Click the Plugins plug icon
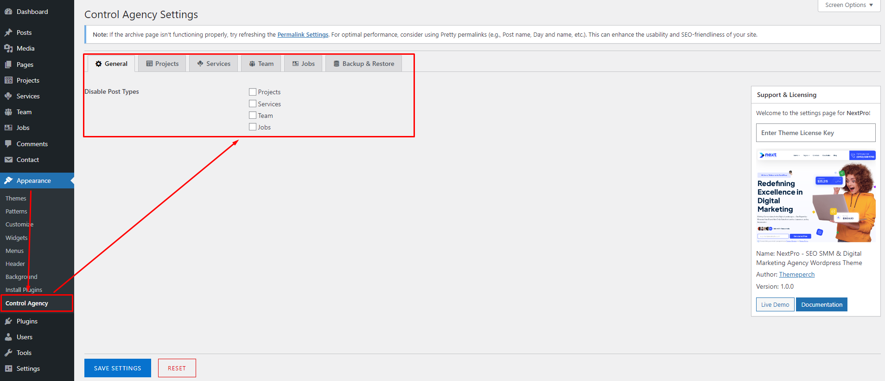This screenshot has height=381, width=885. pos(8,321)
